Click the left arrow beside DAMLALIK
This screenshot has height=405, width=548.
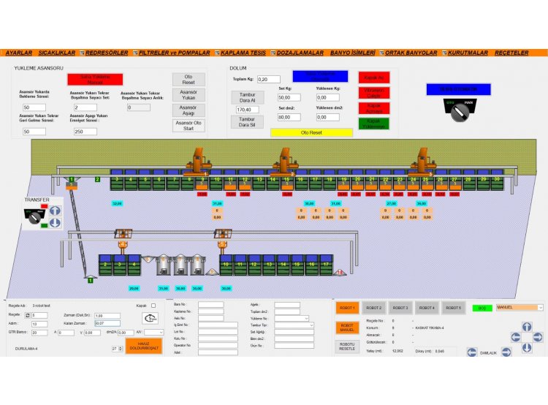[x=473, y=352]
